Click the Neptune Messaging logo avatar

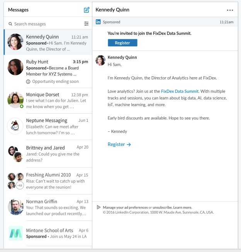point(15,126)
